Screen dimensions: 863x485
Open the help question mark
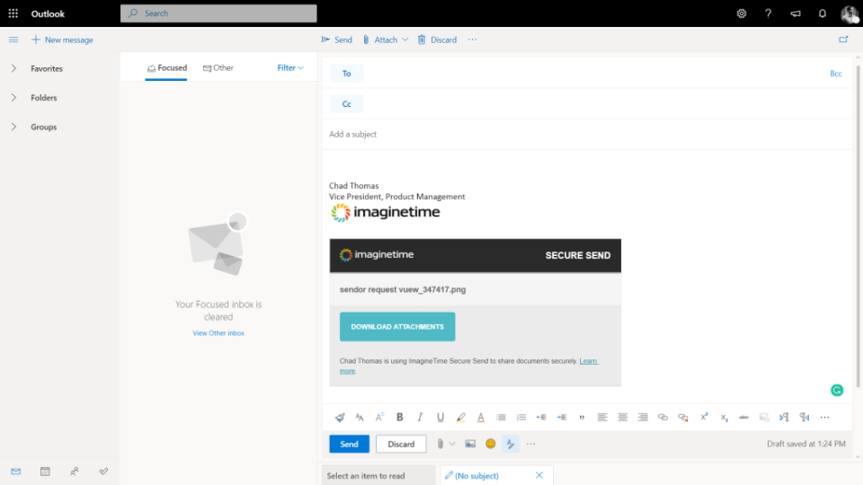(x=769, y=13)
